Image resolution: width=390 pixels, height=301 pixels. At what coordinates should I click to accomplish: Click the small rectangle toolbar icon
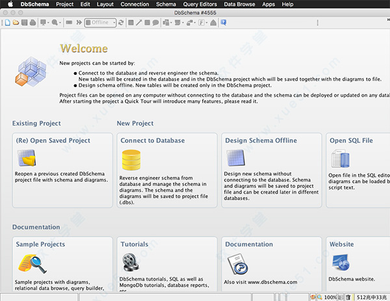click(x=69, y=23)
